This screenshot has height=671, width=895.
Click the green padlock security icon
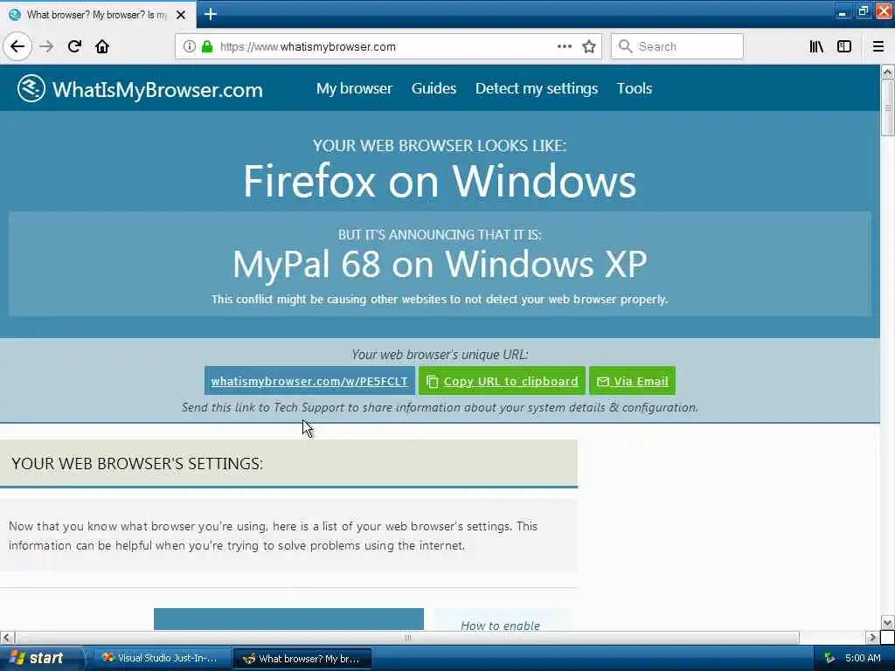click(x=206, y=47)
